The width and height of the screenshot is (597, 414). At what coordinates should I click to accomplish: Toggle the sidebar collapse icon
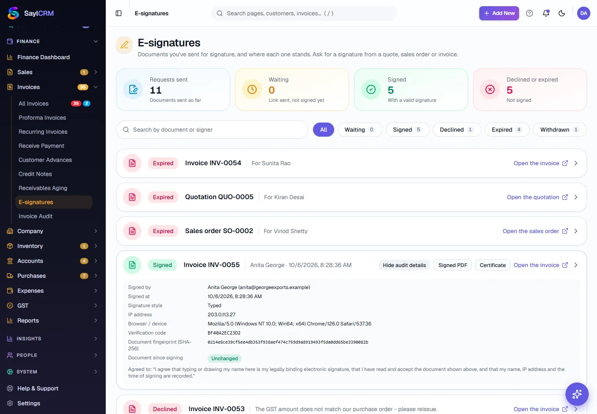click(119, 13)
